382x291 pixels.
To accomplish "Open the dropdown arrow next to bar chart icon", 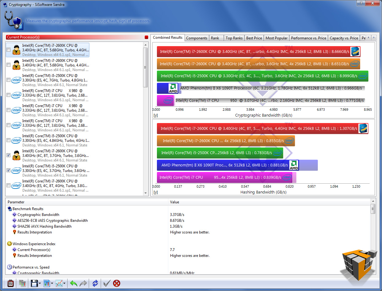I will [x=52, y=283].
